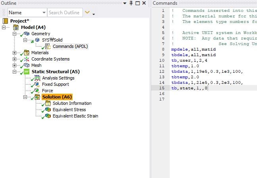Select the Force tree item
Screen dimensions: 257x178
[x=47, y=91]
